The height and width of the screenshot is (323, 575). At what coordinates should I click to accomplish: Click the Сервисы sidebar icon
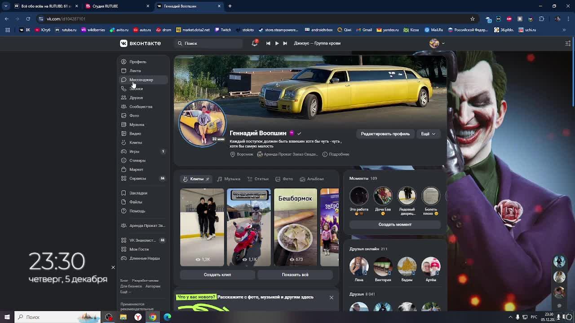click(124, 178)
